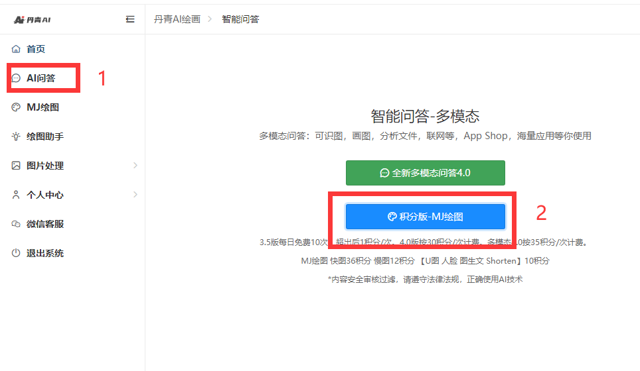640x371 pixels.
Task: Click the WeChat icon beside 微信客服
Action: [16, 224]
